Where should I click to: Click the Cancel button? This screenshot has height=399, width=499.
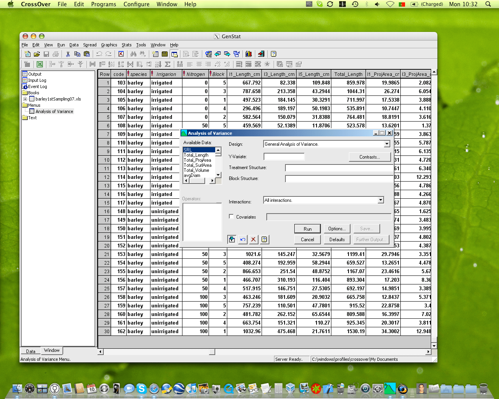pos(308,240)
